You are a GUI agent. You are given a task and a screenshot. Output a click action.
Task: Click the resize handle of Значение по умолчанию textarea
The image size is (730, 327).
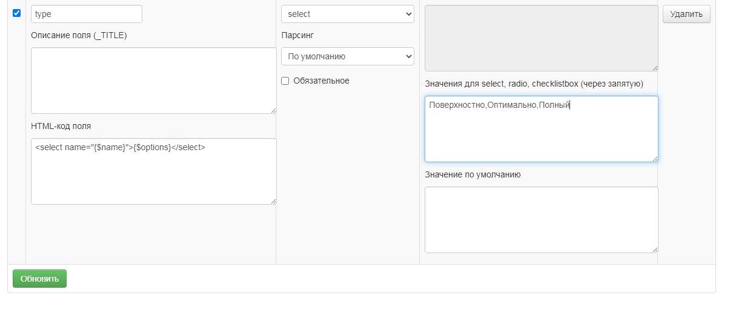click(655, 249)
